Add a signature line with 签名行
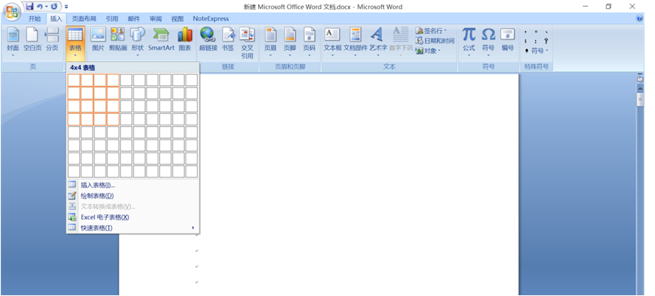655x296 pixels. (431, 30)
